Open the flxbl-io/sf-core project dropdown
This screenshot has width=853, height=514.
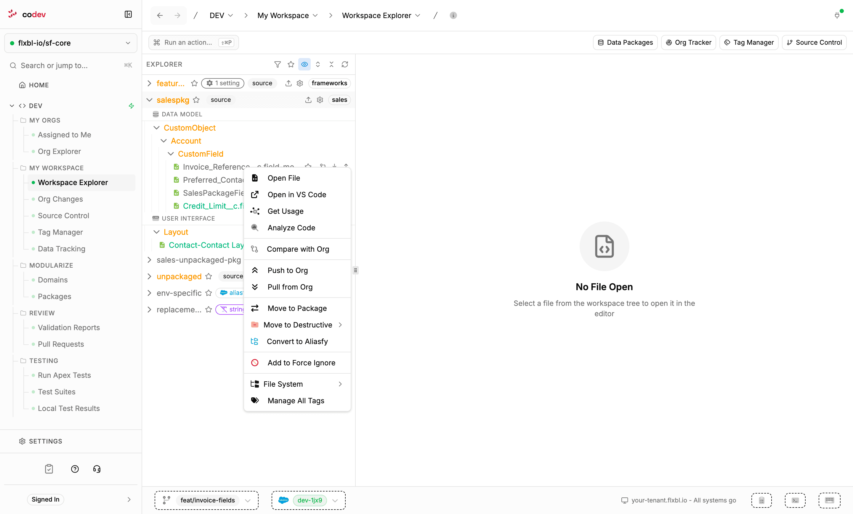[x=70, y=43]
